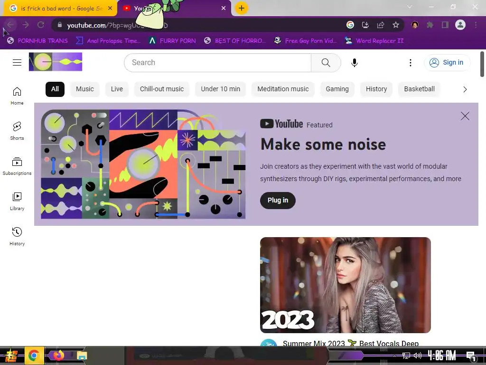Click the modular synth banner artwork
The height and width of the screenshot is (365, 486).
143,164
